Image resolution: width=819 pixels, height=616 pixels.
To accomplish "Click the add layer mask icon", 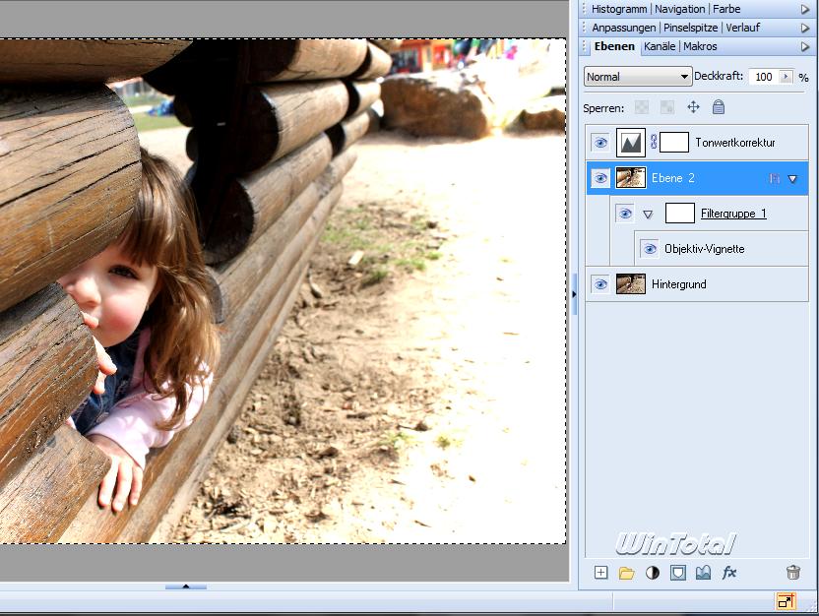I will point(677,573).
